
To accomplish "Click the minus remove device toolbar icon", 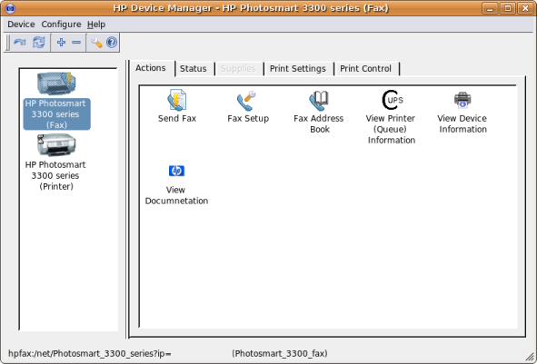I will (76, 43).
